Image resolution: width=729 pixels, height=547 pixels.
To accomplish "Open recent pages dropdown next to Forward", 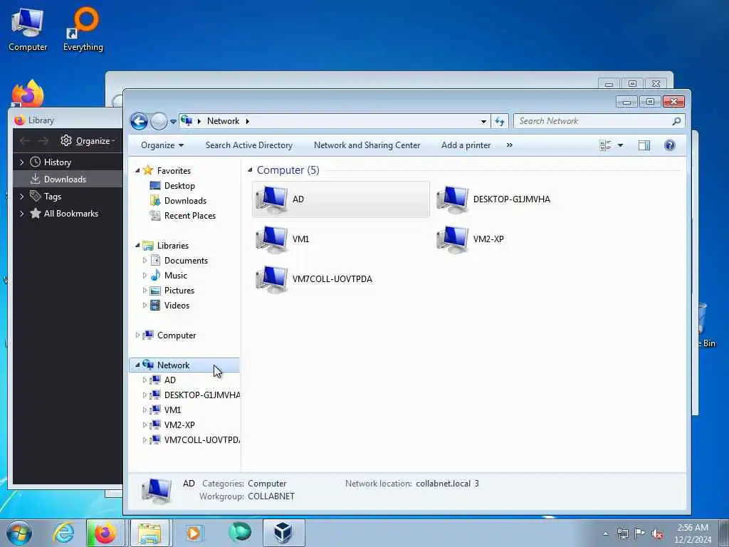I will point(173,122).
